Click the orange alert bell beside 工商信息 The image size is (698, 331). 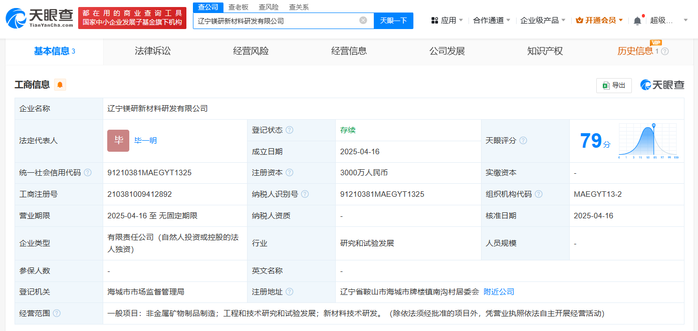coord(60,85)
